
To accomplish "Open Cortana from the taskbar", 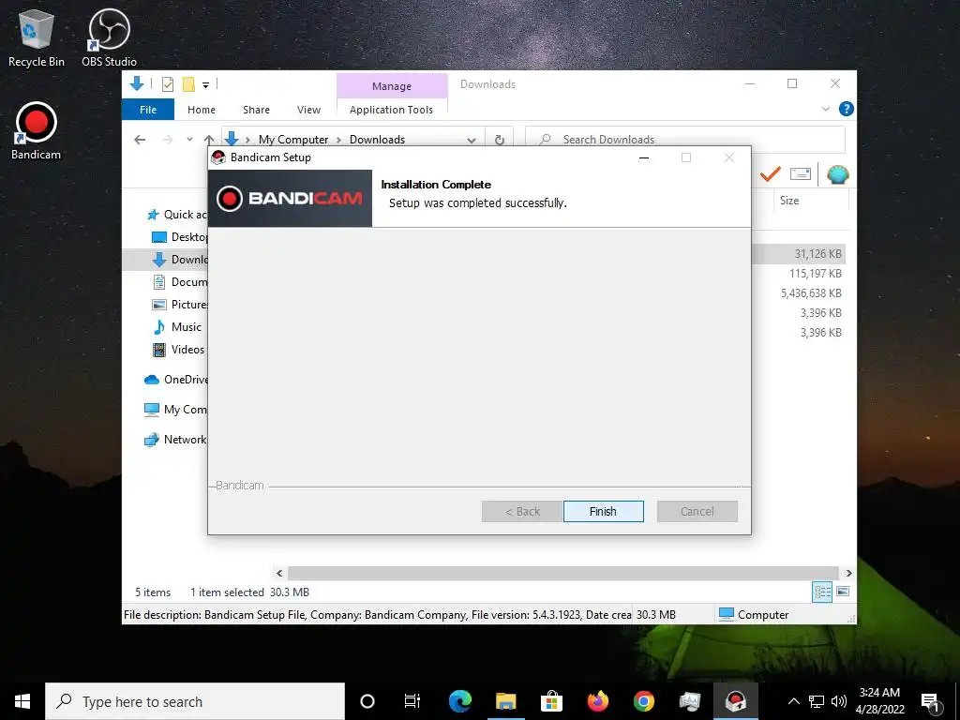I will (367, 701).
